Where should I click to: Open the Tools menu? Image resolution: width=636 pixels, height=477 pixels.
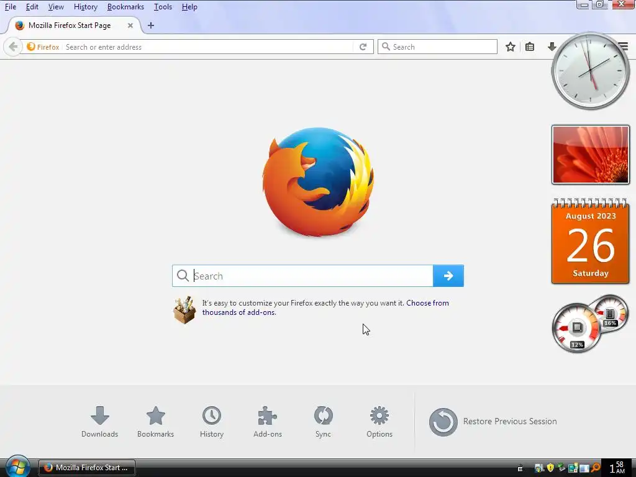tap(163, 7)
